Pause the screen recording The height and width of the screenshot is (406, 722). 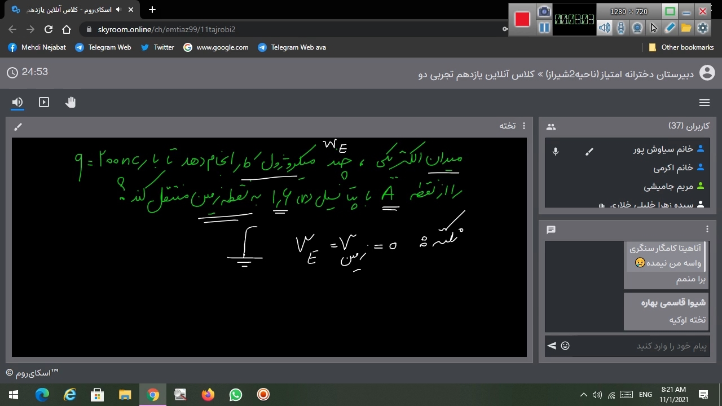pos(544,28)
